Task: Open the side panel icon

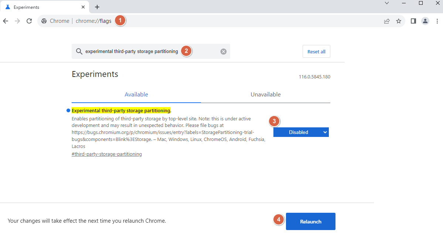Action: pos(413,21)
